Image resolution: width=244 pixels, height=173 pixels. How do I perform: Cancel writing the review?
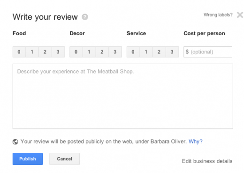tap(64, 159)
